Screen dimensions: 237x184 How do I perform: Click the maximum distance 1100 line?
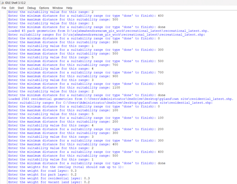pyautogui.click(x=64, y=87)
